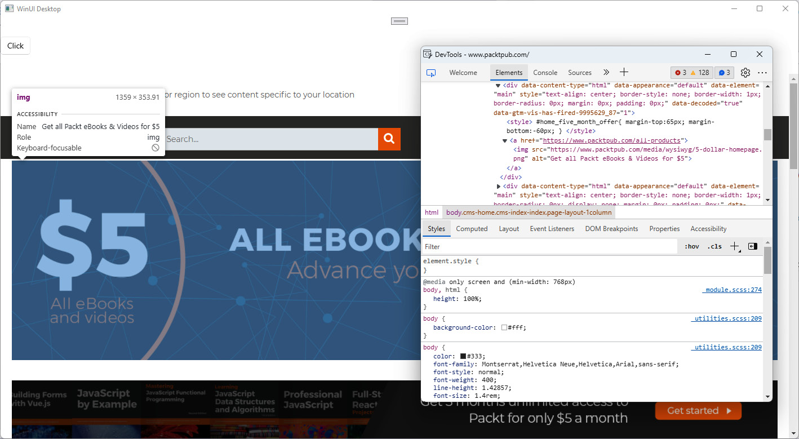799x439 pixels.
Task: Maximize the DevTools window
Action: tap(734, 54)
